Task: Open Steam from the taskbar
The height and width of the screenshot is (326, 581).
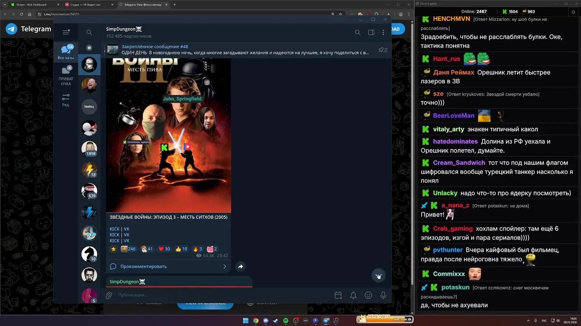Action: [x=276, y=321]
